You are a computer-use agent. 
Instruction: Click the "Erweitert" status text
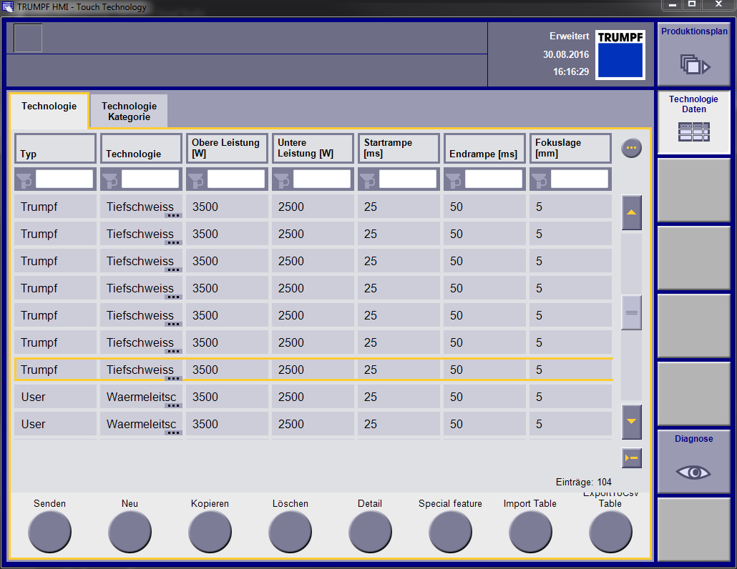[x=569, y=36]
